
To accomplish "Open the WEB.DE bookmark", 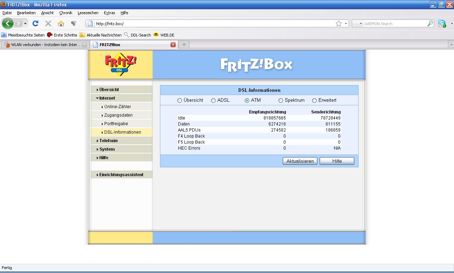I will (x=164, y=35).
